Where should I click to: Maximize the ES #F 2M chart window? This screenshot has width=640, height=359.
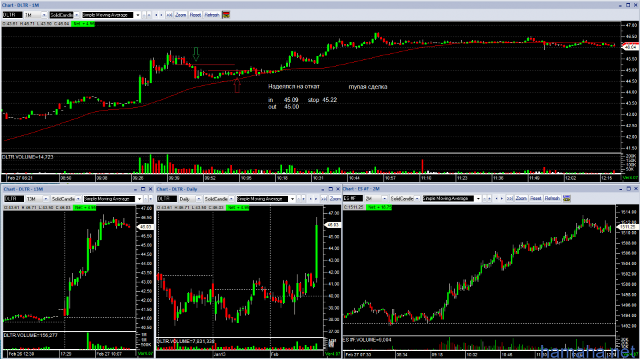click(629, 188)
